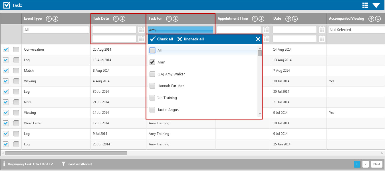This screenshot has width=385, height=171.
Task: Click the Appointment Time column header
Action: 233,18
